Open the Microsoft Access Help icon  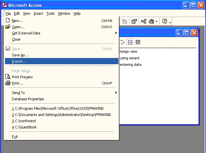click(x=164, y=21)
